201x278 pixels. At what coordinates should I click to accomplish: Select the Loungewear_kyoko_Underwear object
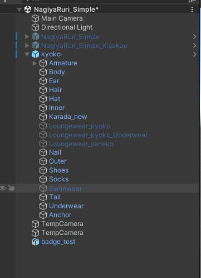pos(98,135)
